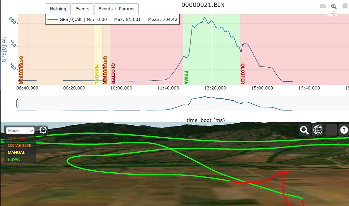This screenshot has height=206, width=349.
Task: Add a new plot using the plus icon
Action: [345, 6]
